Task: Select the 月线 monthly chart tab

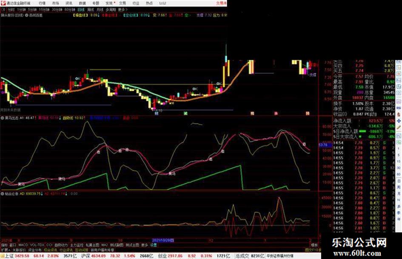Action: 100,9
